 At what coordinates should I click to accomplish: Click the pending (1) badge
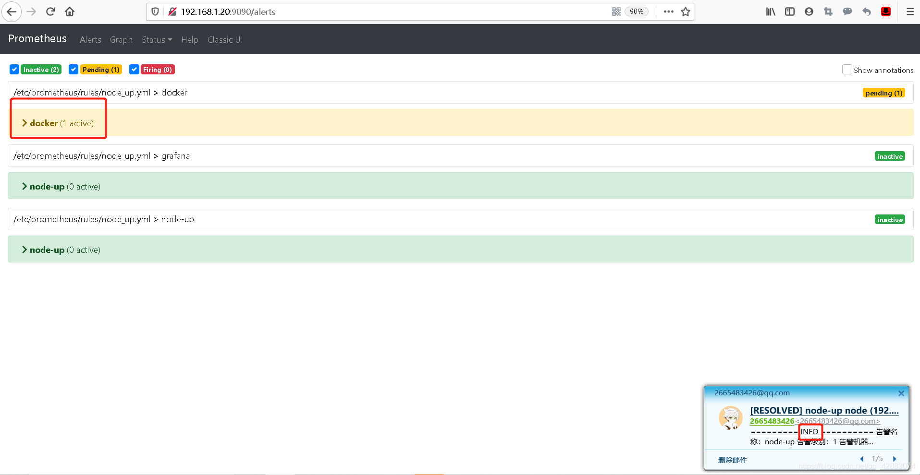[x=884, y=93]
